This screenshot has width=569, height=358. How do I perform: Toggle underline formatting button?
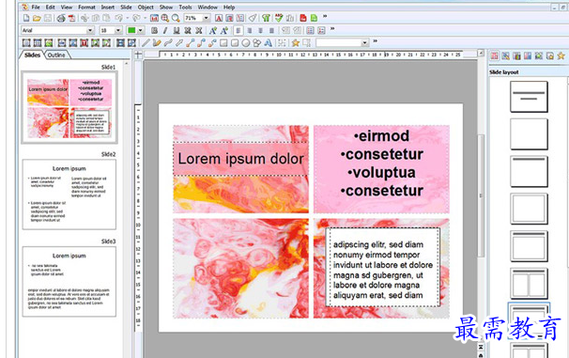tap(177, 30)
